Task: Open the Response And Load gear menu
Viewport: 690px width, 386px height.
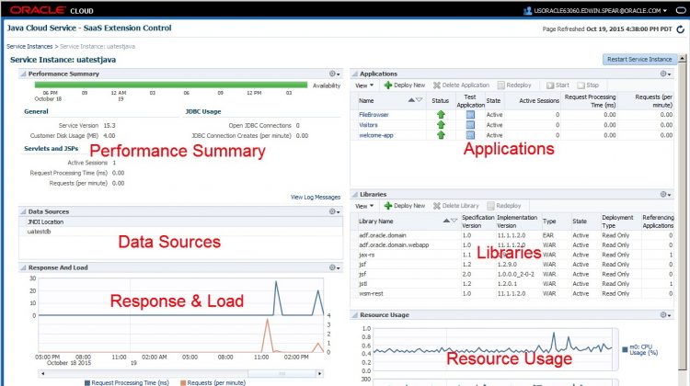Action: 335,267
